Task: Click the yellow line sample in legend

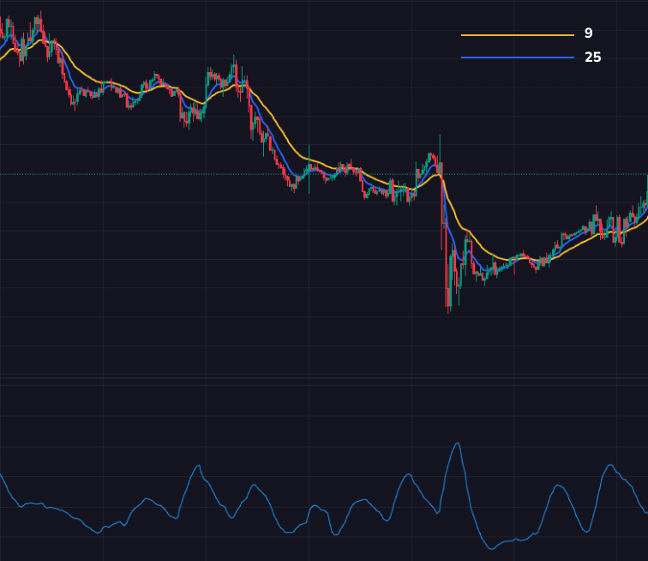Action: click(517, 35)
